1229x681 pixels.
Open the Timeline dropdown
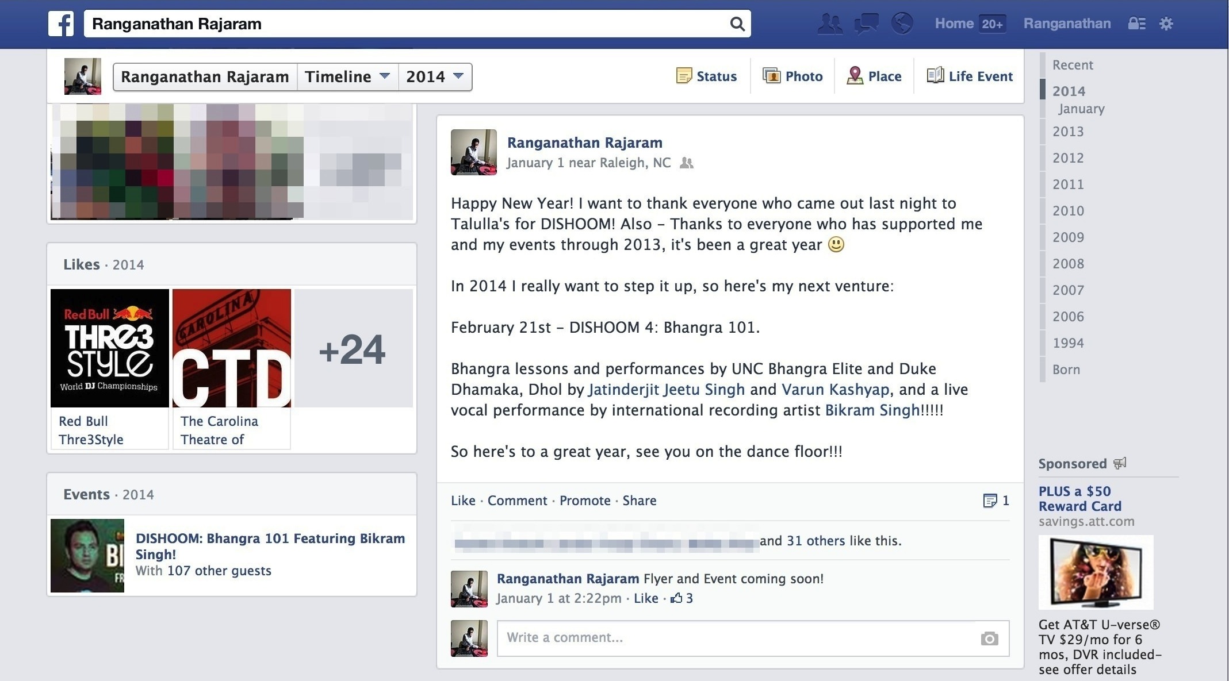tap(347, 77)
